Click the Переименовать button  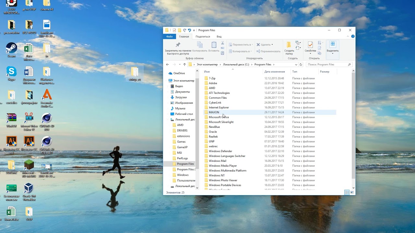(x=268, y=51)
